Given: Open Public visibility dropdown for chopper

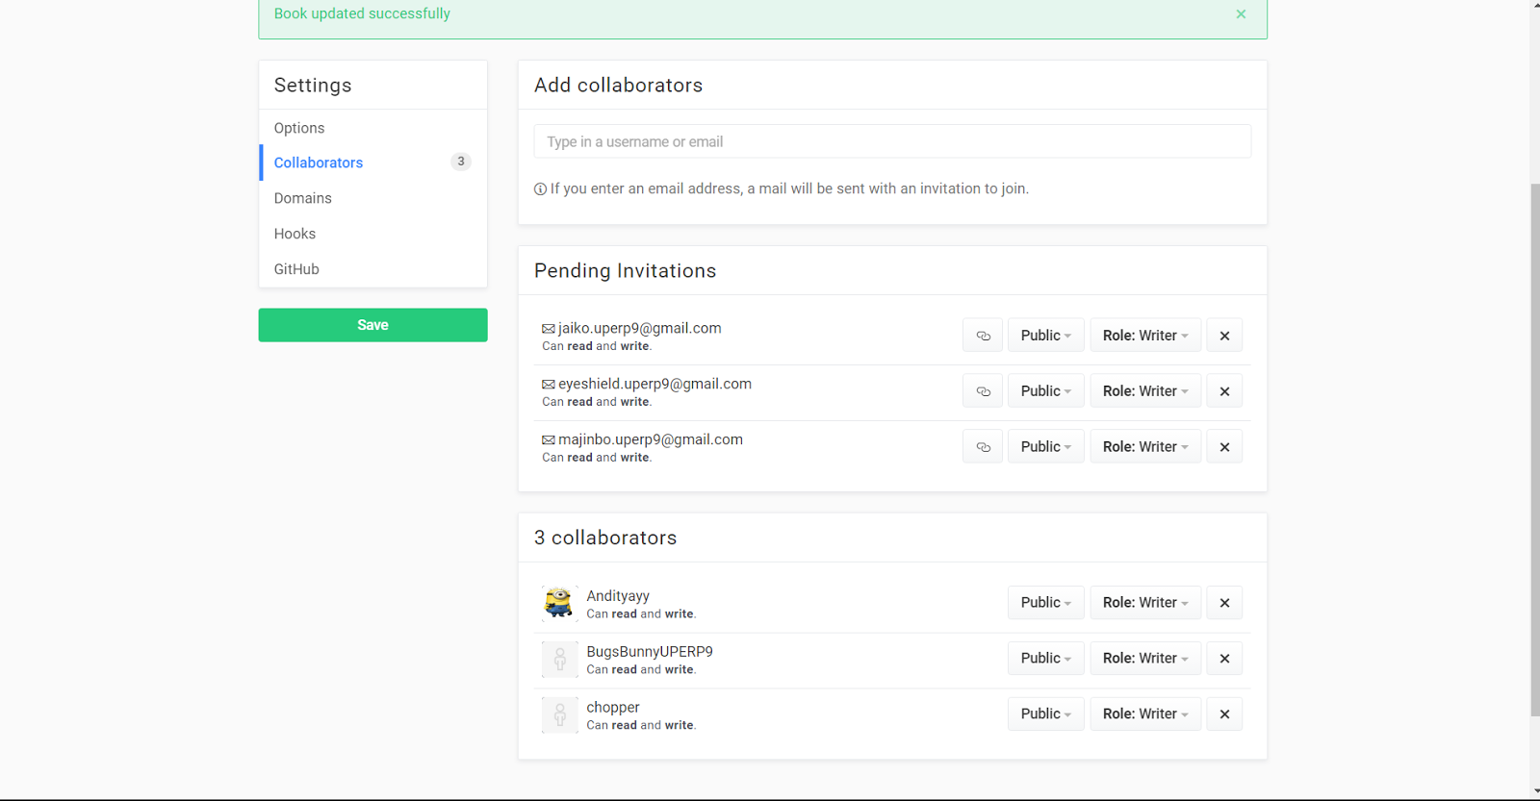Looking at the screenshot, I should (x=1045, y=714).
